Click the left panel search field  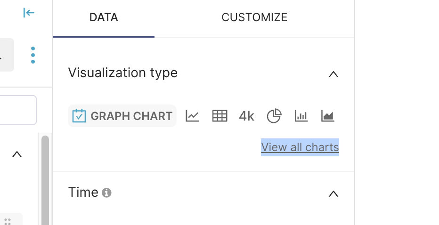pyautogui.click(x=18, y=110)
